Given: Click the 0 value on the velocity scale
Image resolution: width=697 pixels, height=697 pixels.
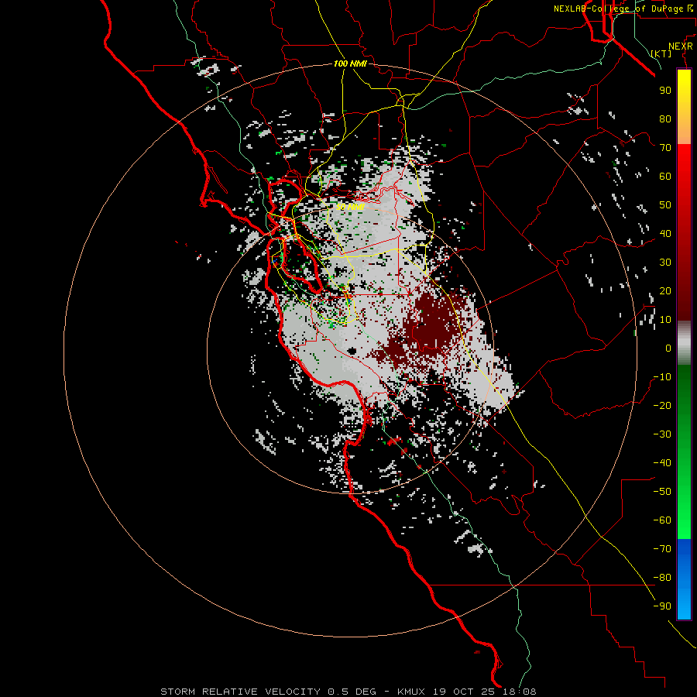Looking at the screenshot, I should click(x=668, y=348).
